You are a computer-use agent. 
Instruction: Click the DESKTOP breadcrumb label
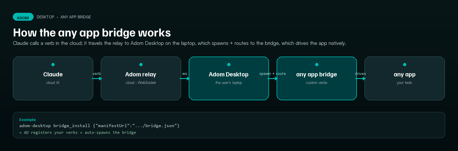[46, 17]
